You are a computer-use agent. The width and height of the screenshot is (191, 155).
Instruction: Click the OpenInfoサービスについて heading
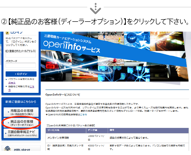click(63, 95)
